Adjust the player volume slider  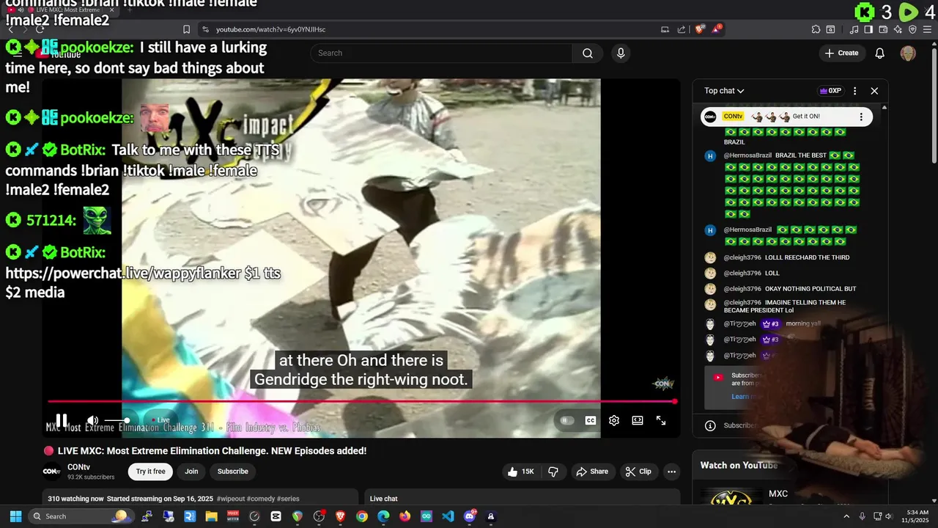click(x=117, y=421)
